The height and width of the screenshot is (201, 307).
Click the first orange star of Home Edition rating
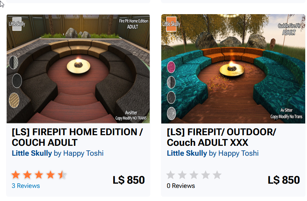point(16,175)
